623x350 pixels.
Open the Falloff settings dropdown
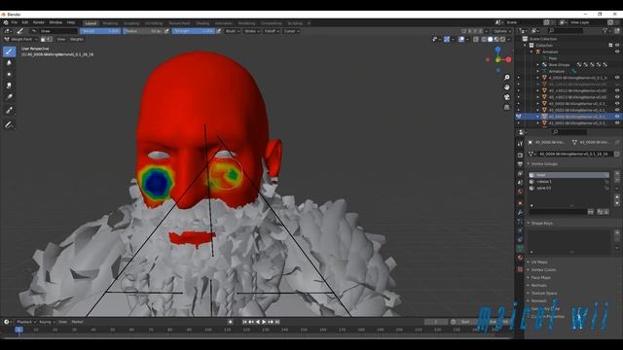point(272,31)
